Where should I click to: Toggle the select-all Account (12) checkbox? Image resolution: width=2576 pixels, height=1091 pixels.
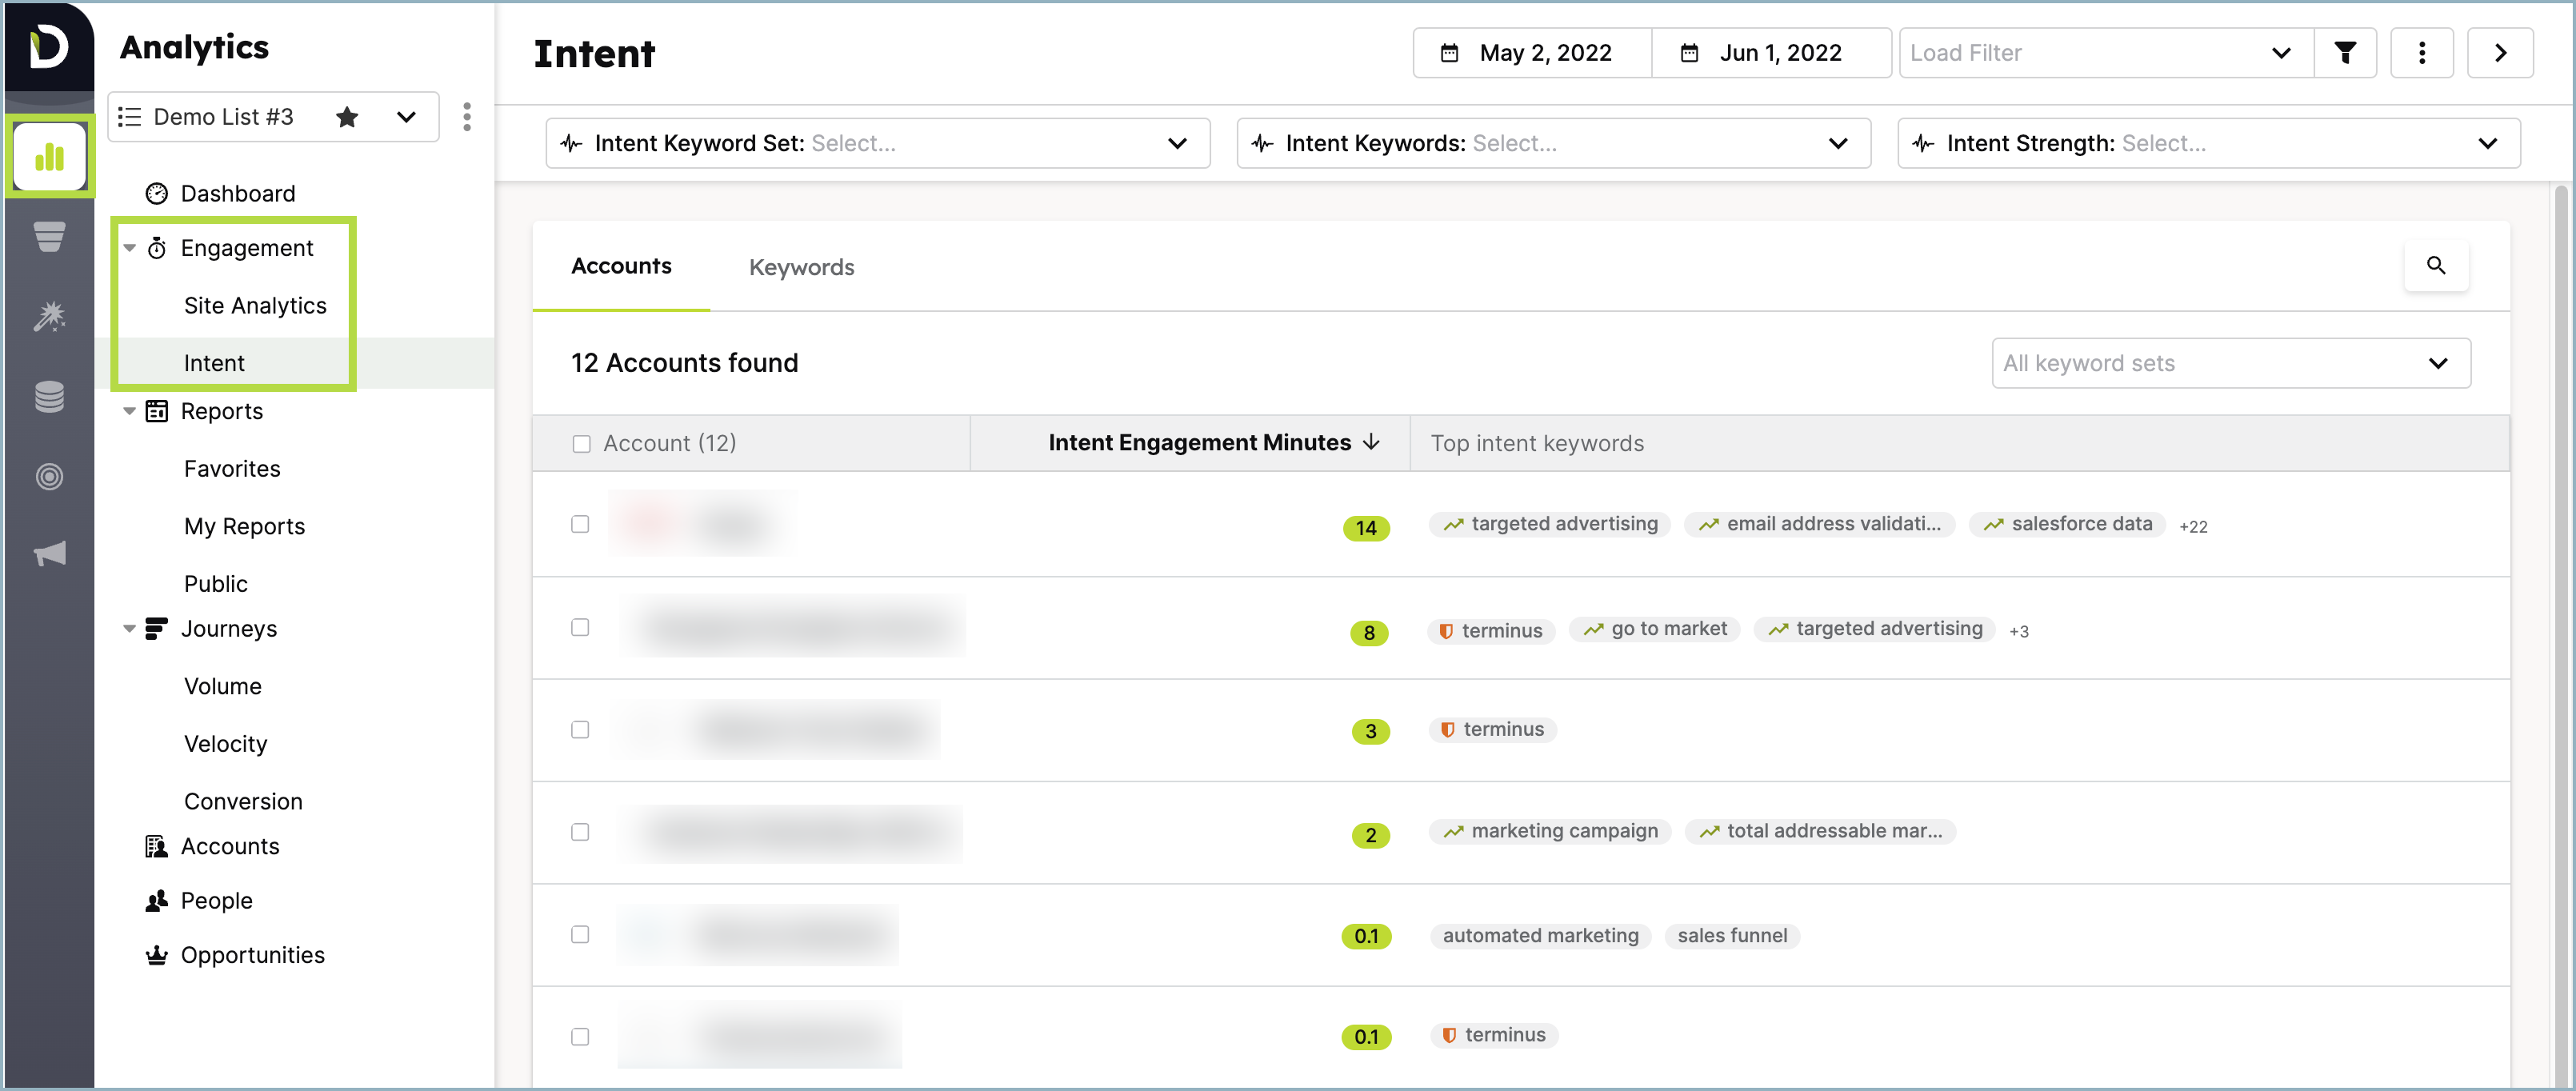pyautogui.click(x=581, y=444)
